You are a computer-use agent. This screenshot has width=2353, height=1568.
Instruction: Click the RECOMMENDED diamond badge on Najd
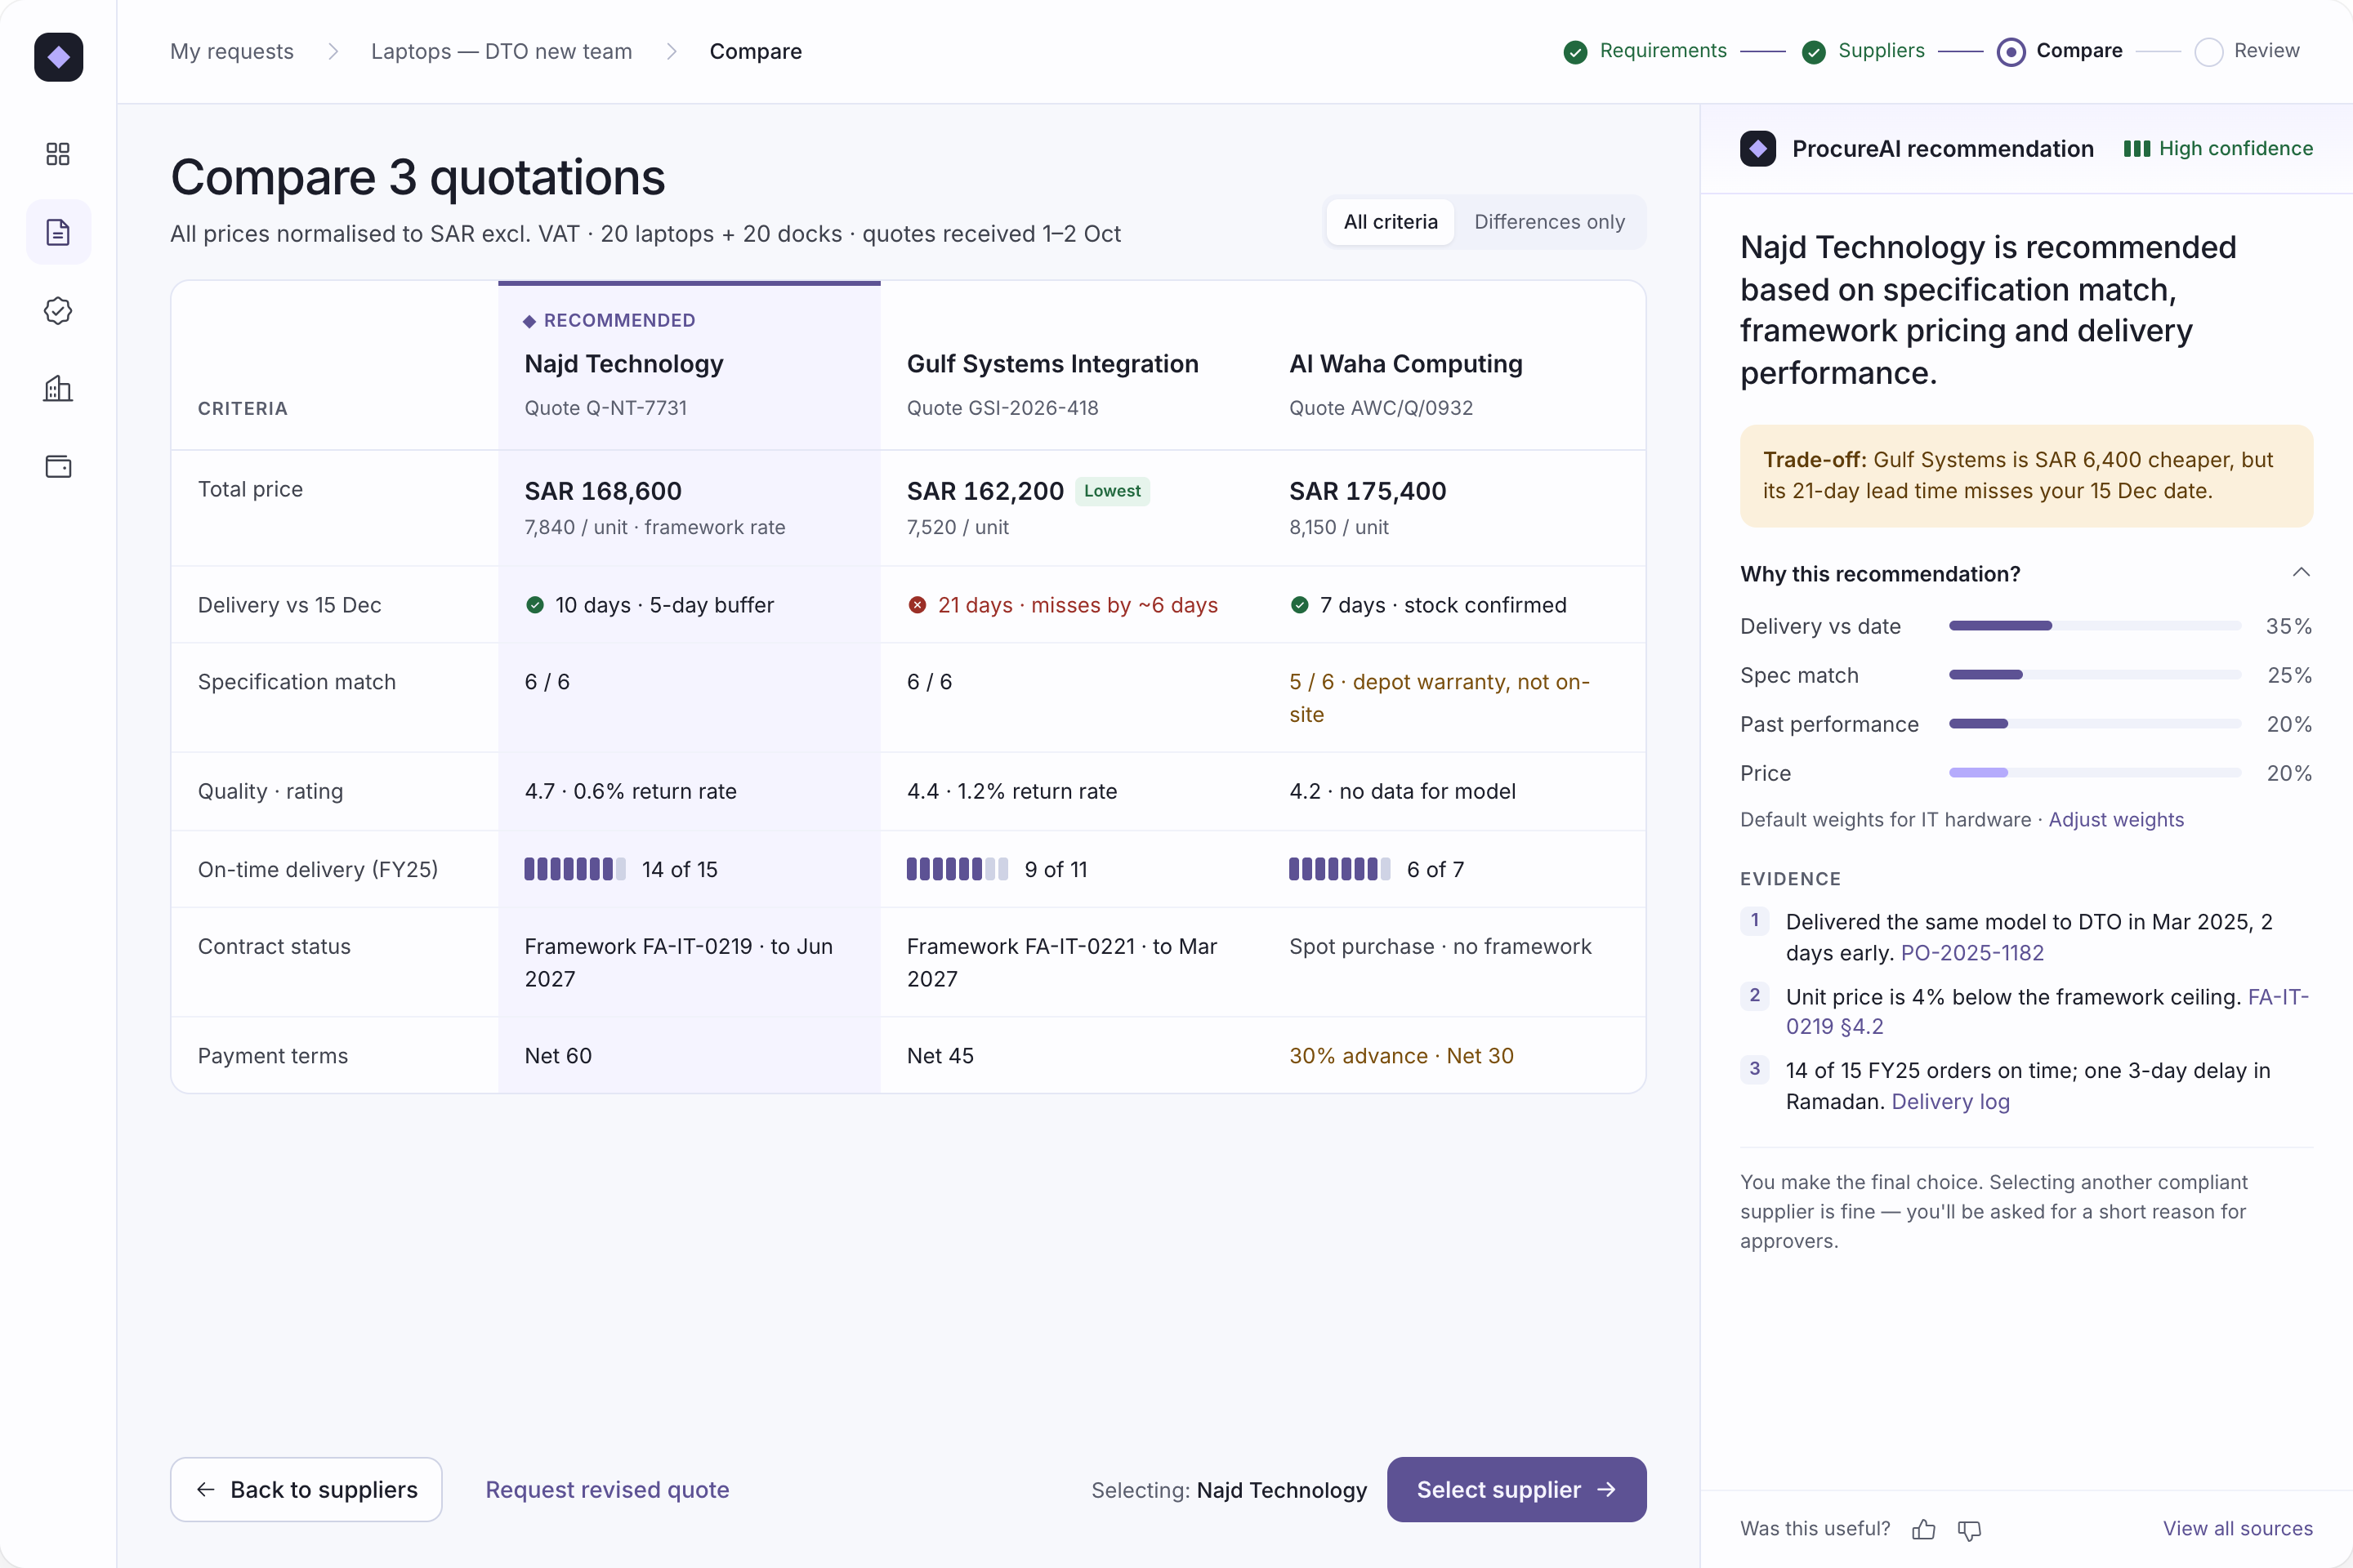coord(529,321)
